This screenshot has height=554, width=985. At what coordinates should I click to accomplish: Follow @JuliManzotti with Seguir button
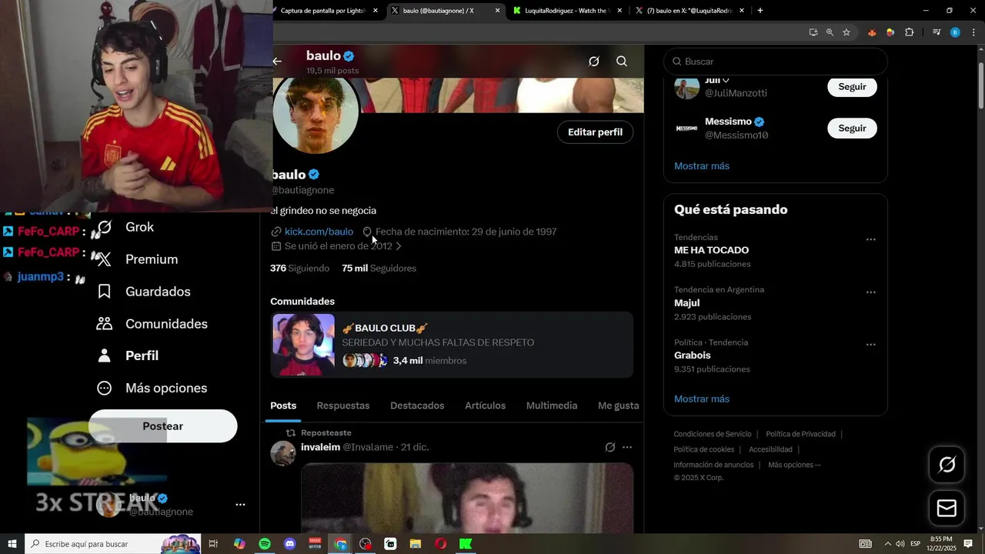coord(852,87)
